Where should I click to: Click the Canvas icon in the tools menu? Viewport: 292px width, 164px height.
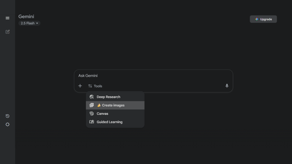click(92, 114)
